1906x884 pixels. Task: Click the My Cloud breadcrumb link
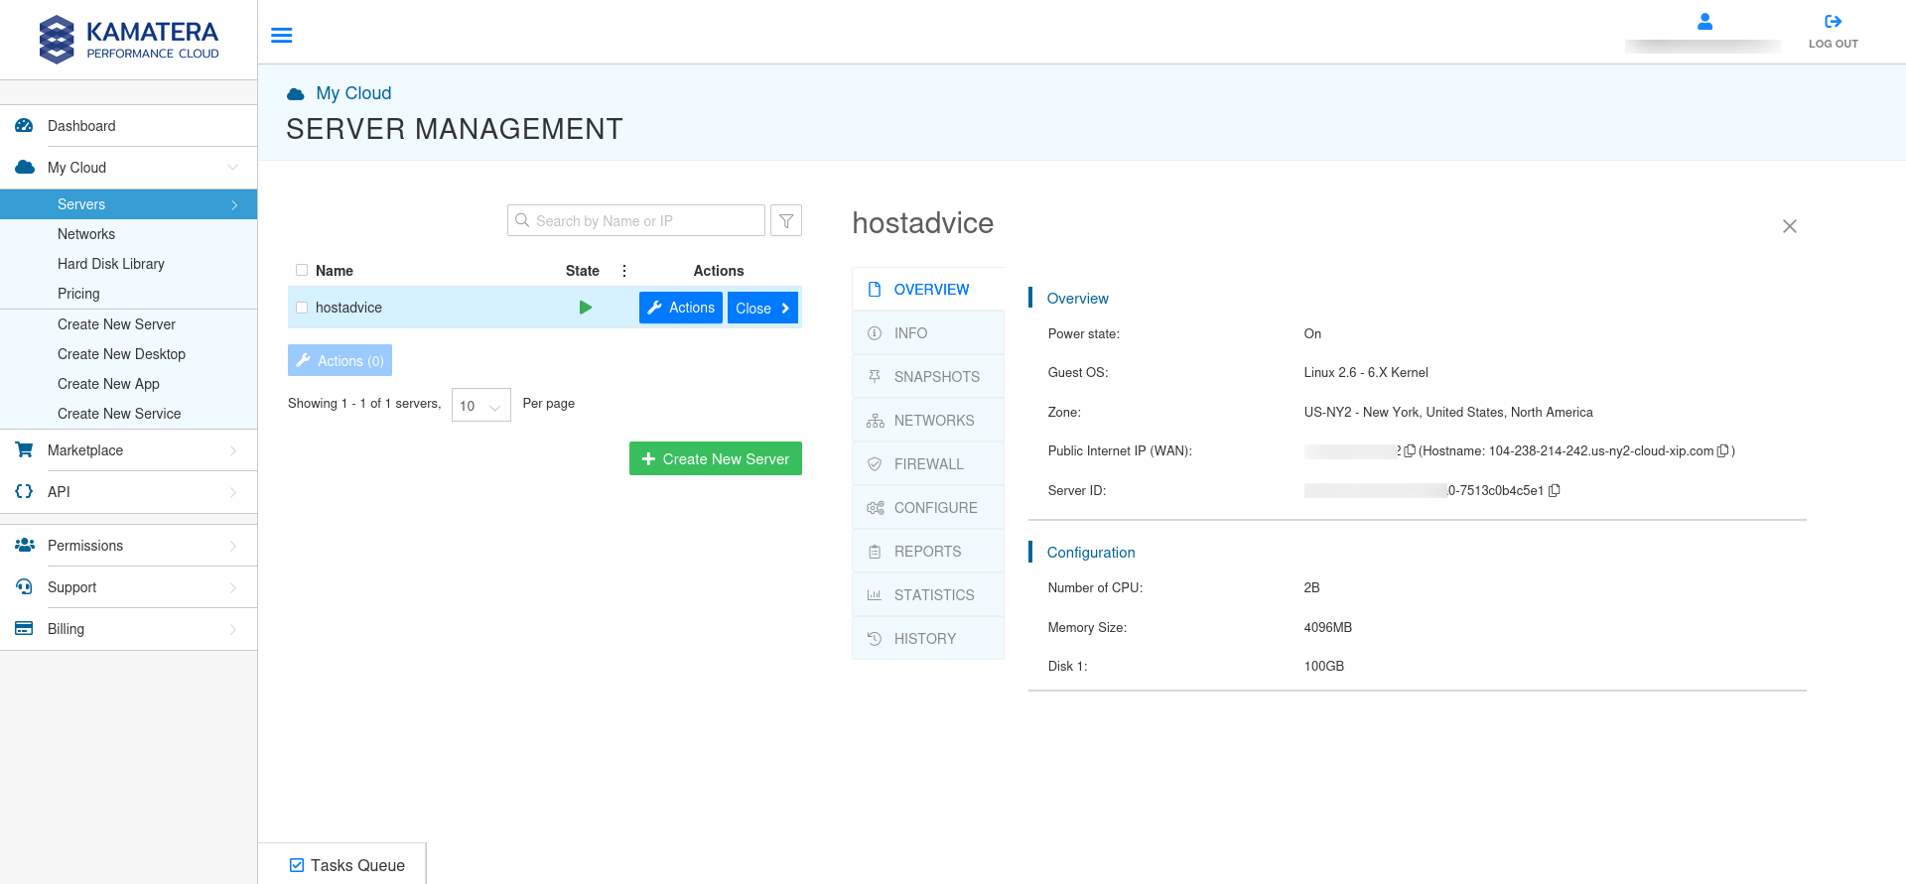coord(353,93)
